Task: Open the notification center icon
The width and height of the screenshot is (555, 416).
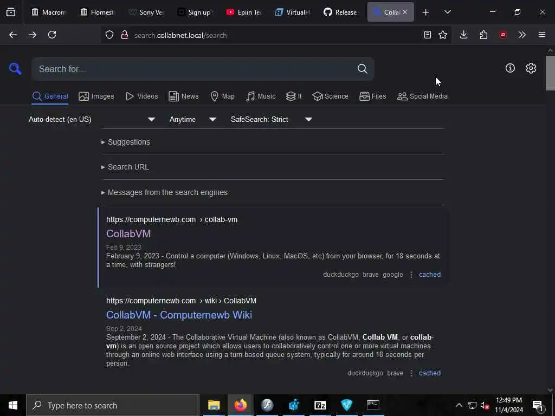Action: 538,405
